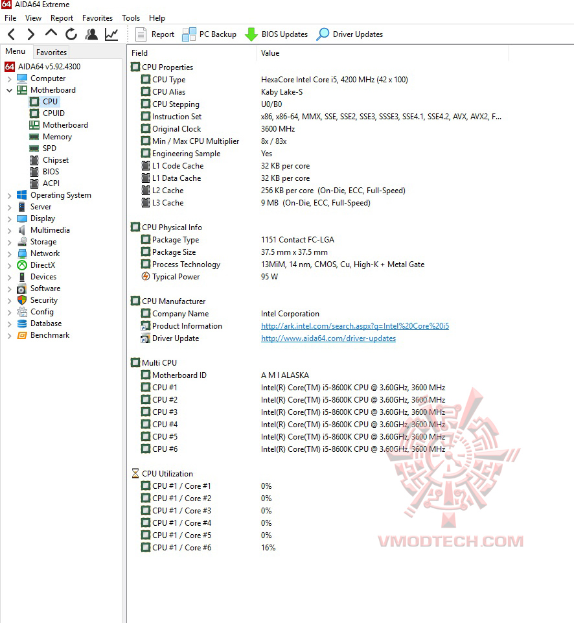Collapse the Motherboard tree node
This screenshot has height=623, width=574.
tap(10, 90)
